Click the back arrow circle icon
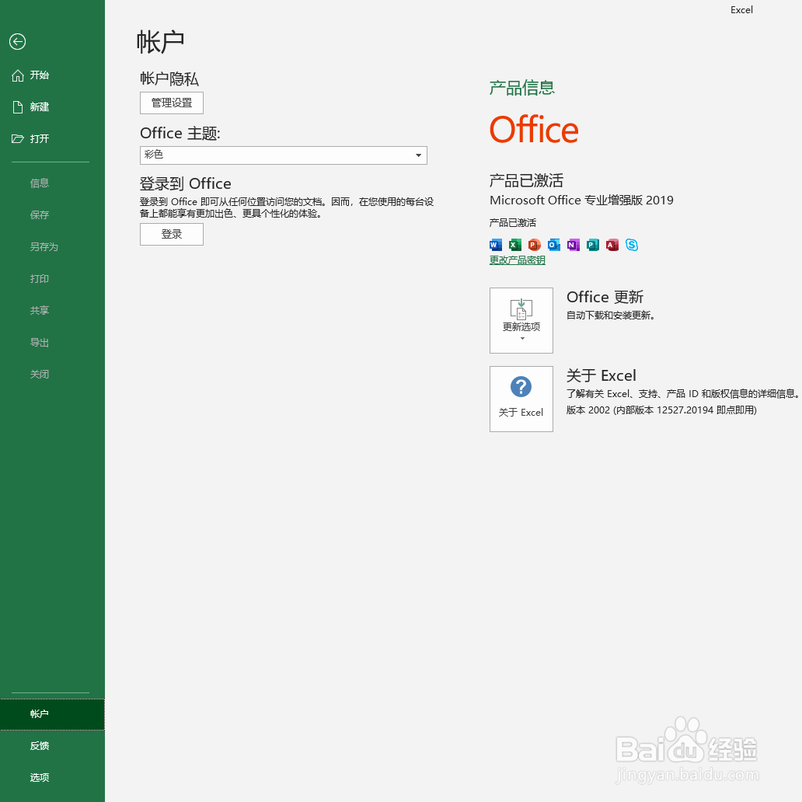This screenshot has width=802, height=802. click(x=17, y=41)
